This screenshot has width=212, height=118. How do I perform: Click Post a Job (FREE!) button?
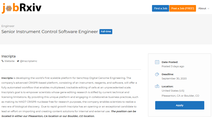(182, 8)
